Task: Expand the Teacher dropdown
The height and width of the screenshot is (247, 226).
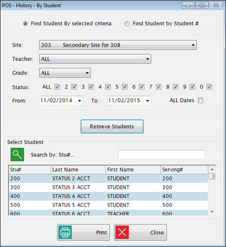Action: [x=95, y=59]
